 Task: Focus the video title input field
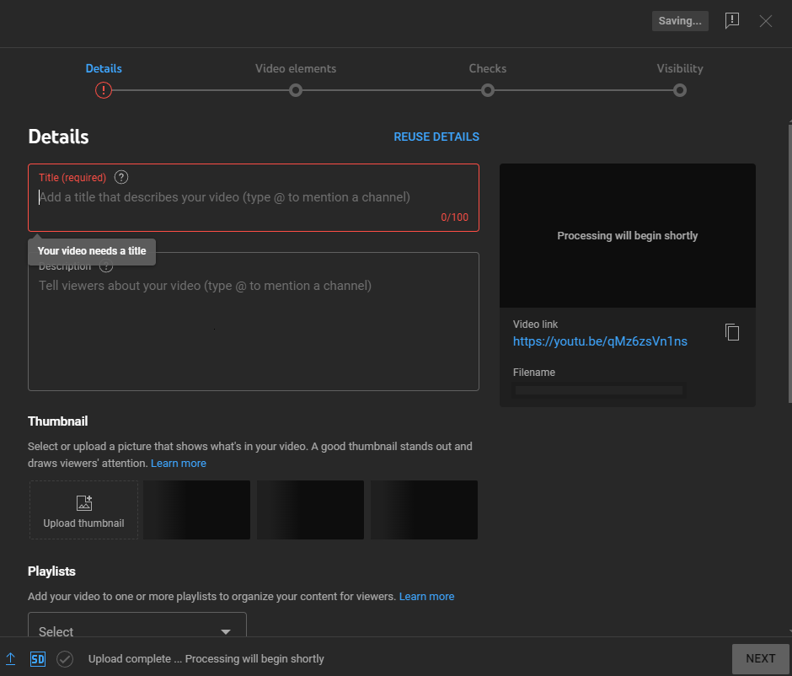(254, 197)
